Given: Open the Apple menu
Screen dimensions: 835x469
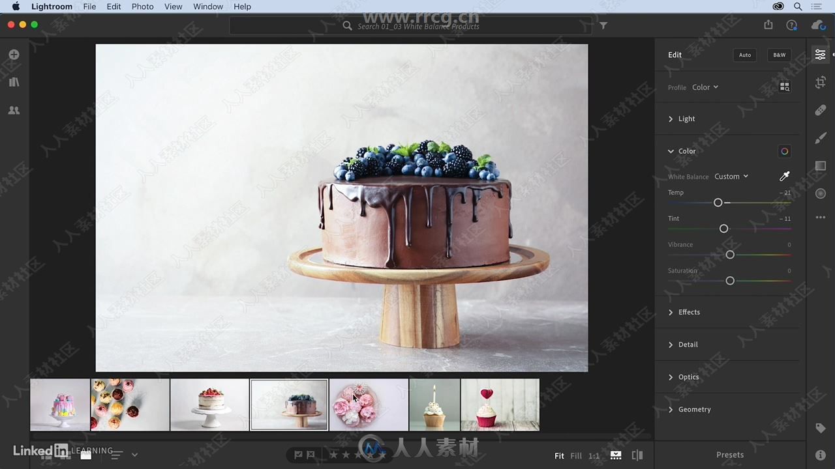Looking at the screenshot, I should pos(16,7).
